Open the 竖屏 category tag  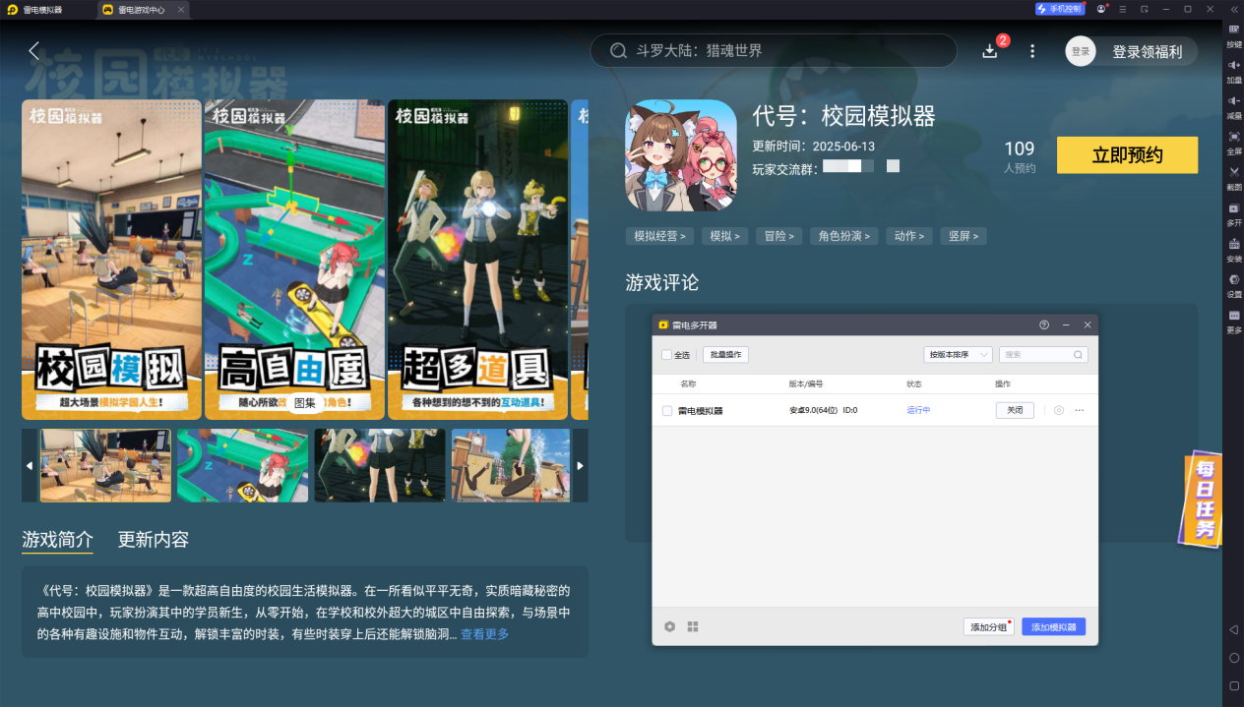(963, 236)
